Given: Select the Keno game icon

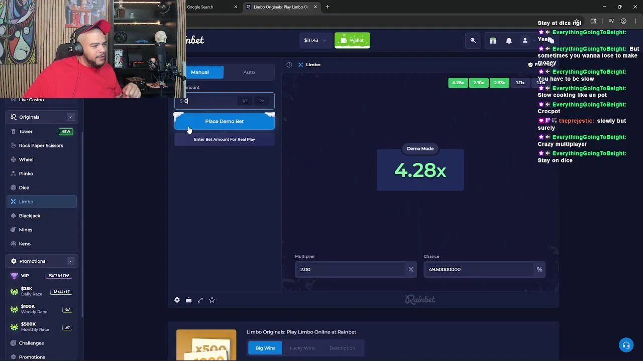Looking at the screenshot, I should pyautogui.click(x=14, y=244).
